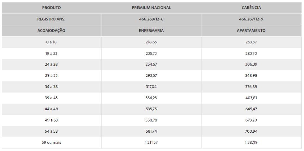Screen dimensions: 304x151
Task: Click the 29 a 33 age row
Action: coord(52,76)
